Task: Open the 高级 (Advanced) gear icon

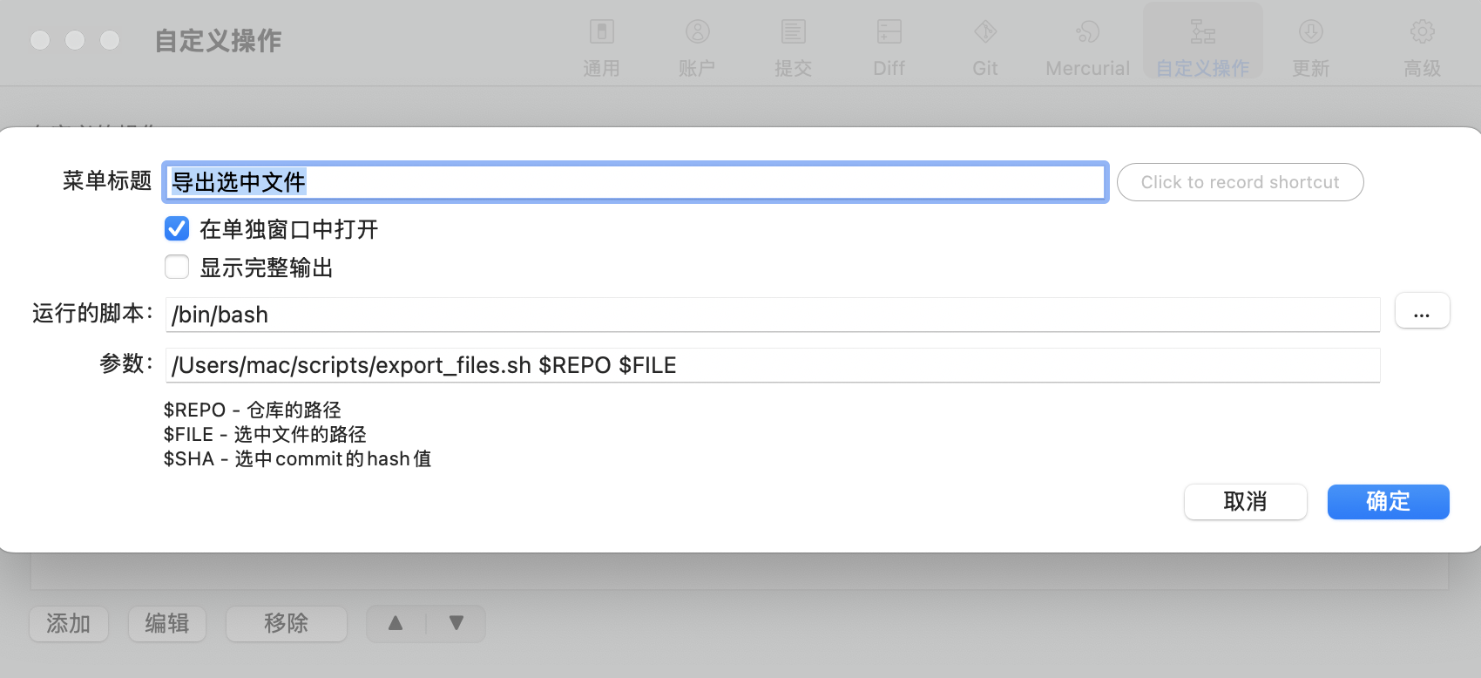Action: click(x=1422, y=33)
